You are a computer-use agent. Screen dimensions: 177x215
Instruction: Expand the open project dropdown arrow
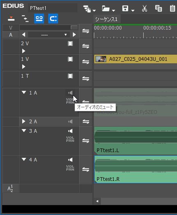coord(114,11)
